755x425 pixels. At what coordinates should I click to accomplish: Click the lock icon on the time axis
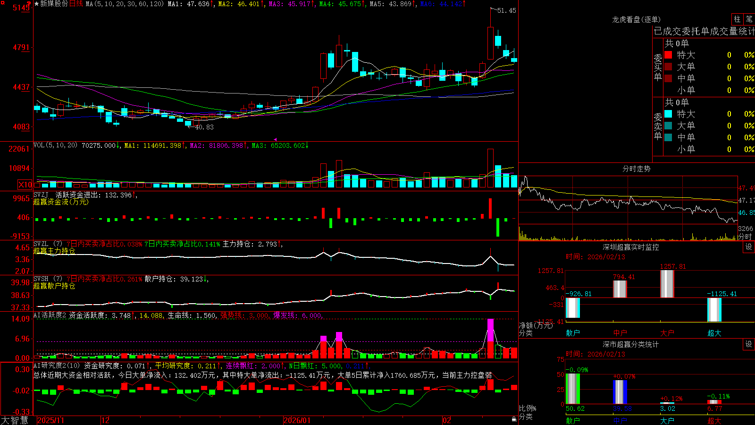[x=514, y=419]
